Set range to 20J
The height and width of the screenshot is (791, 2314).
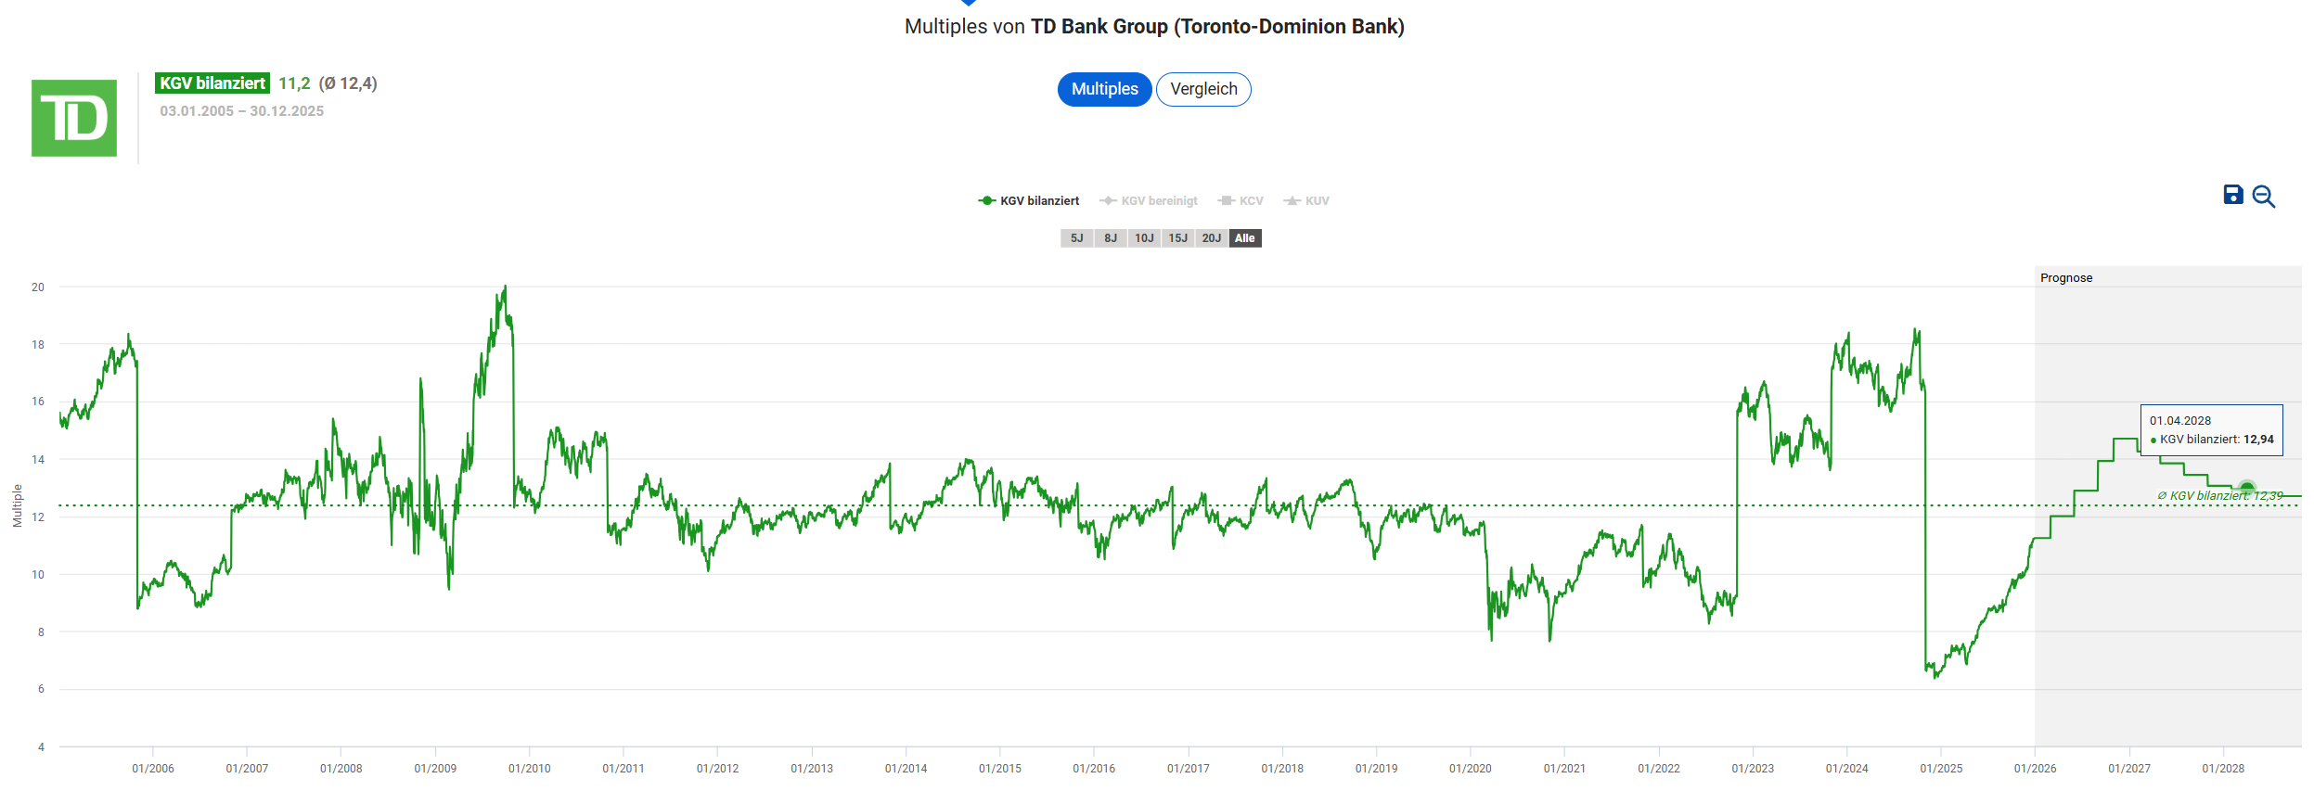pyautogui.click(x=1211, y=238)
